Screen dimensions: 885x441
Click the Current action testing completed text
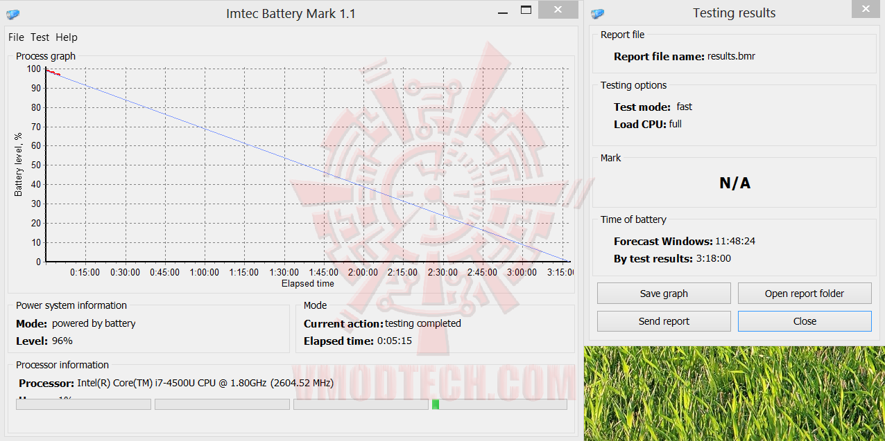(x=423, y=323)
